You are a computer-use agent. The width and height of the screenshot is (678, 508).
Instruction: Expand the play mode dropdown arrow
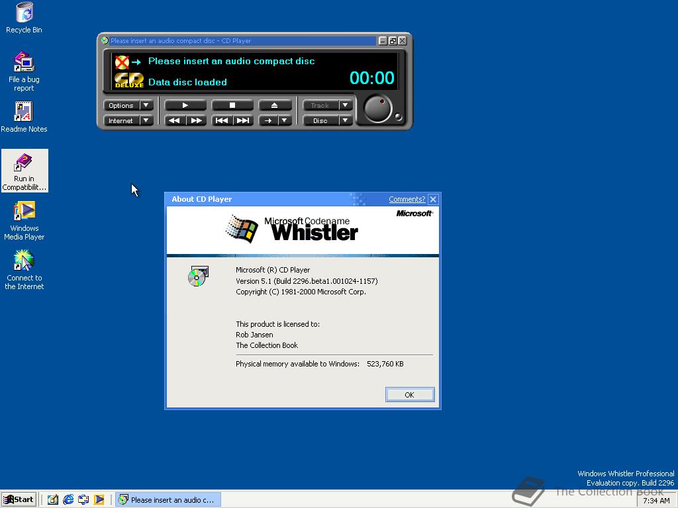click(x=285, y=120)
